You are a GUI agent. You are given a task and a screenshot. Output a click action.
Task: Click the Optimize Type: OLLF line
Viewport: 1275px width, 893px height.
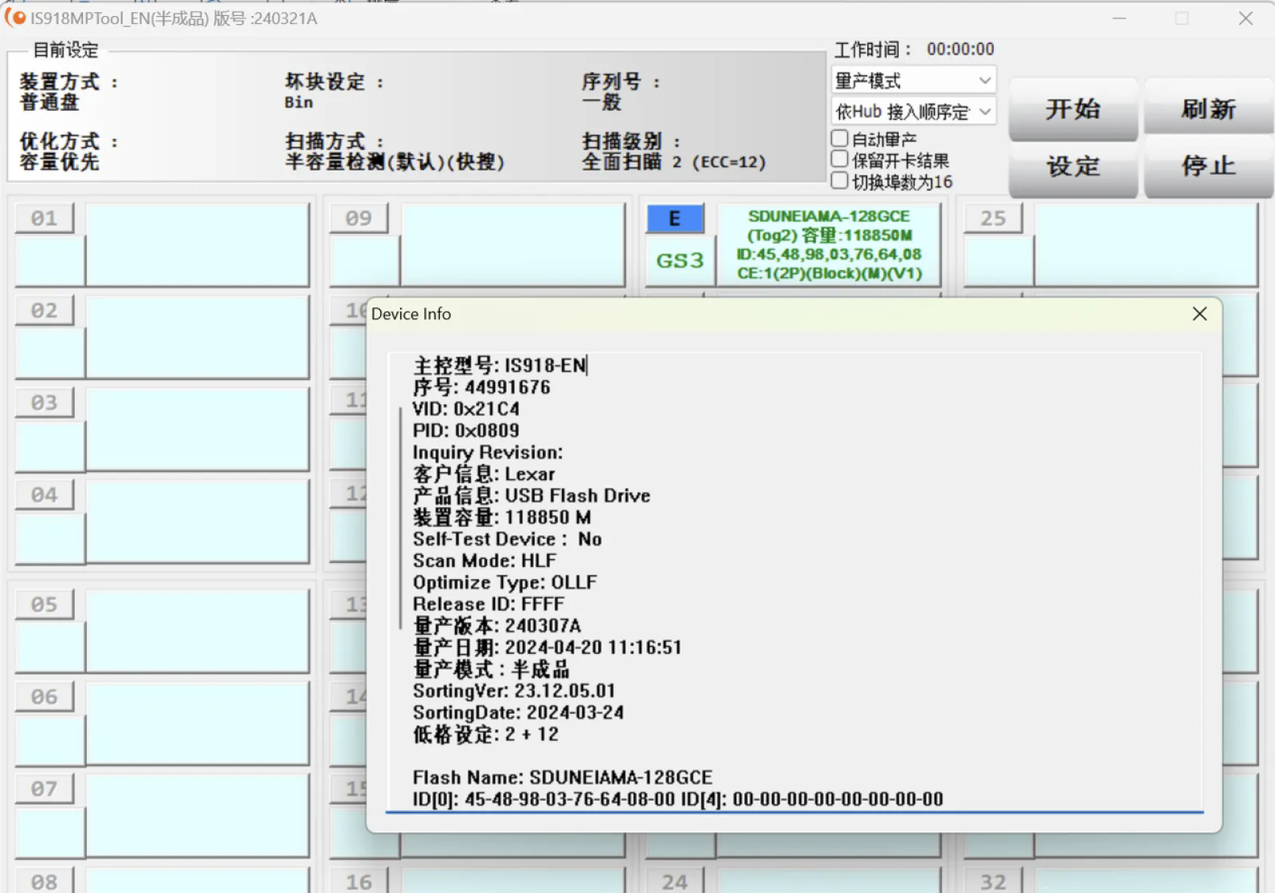[505, 582]
